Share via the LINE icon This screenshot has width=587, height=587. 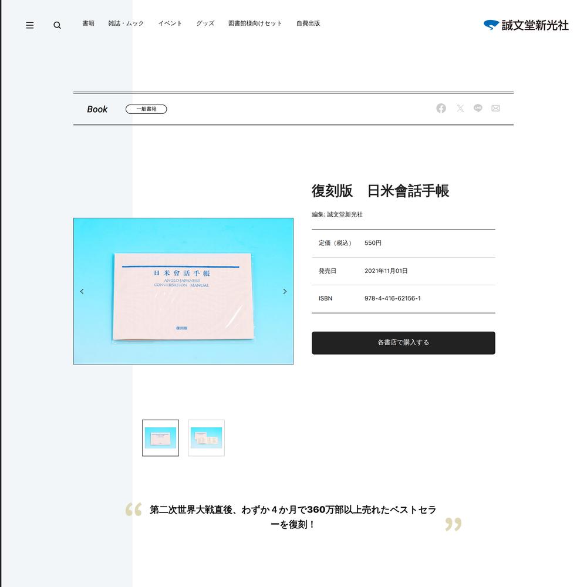(478, 108)
